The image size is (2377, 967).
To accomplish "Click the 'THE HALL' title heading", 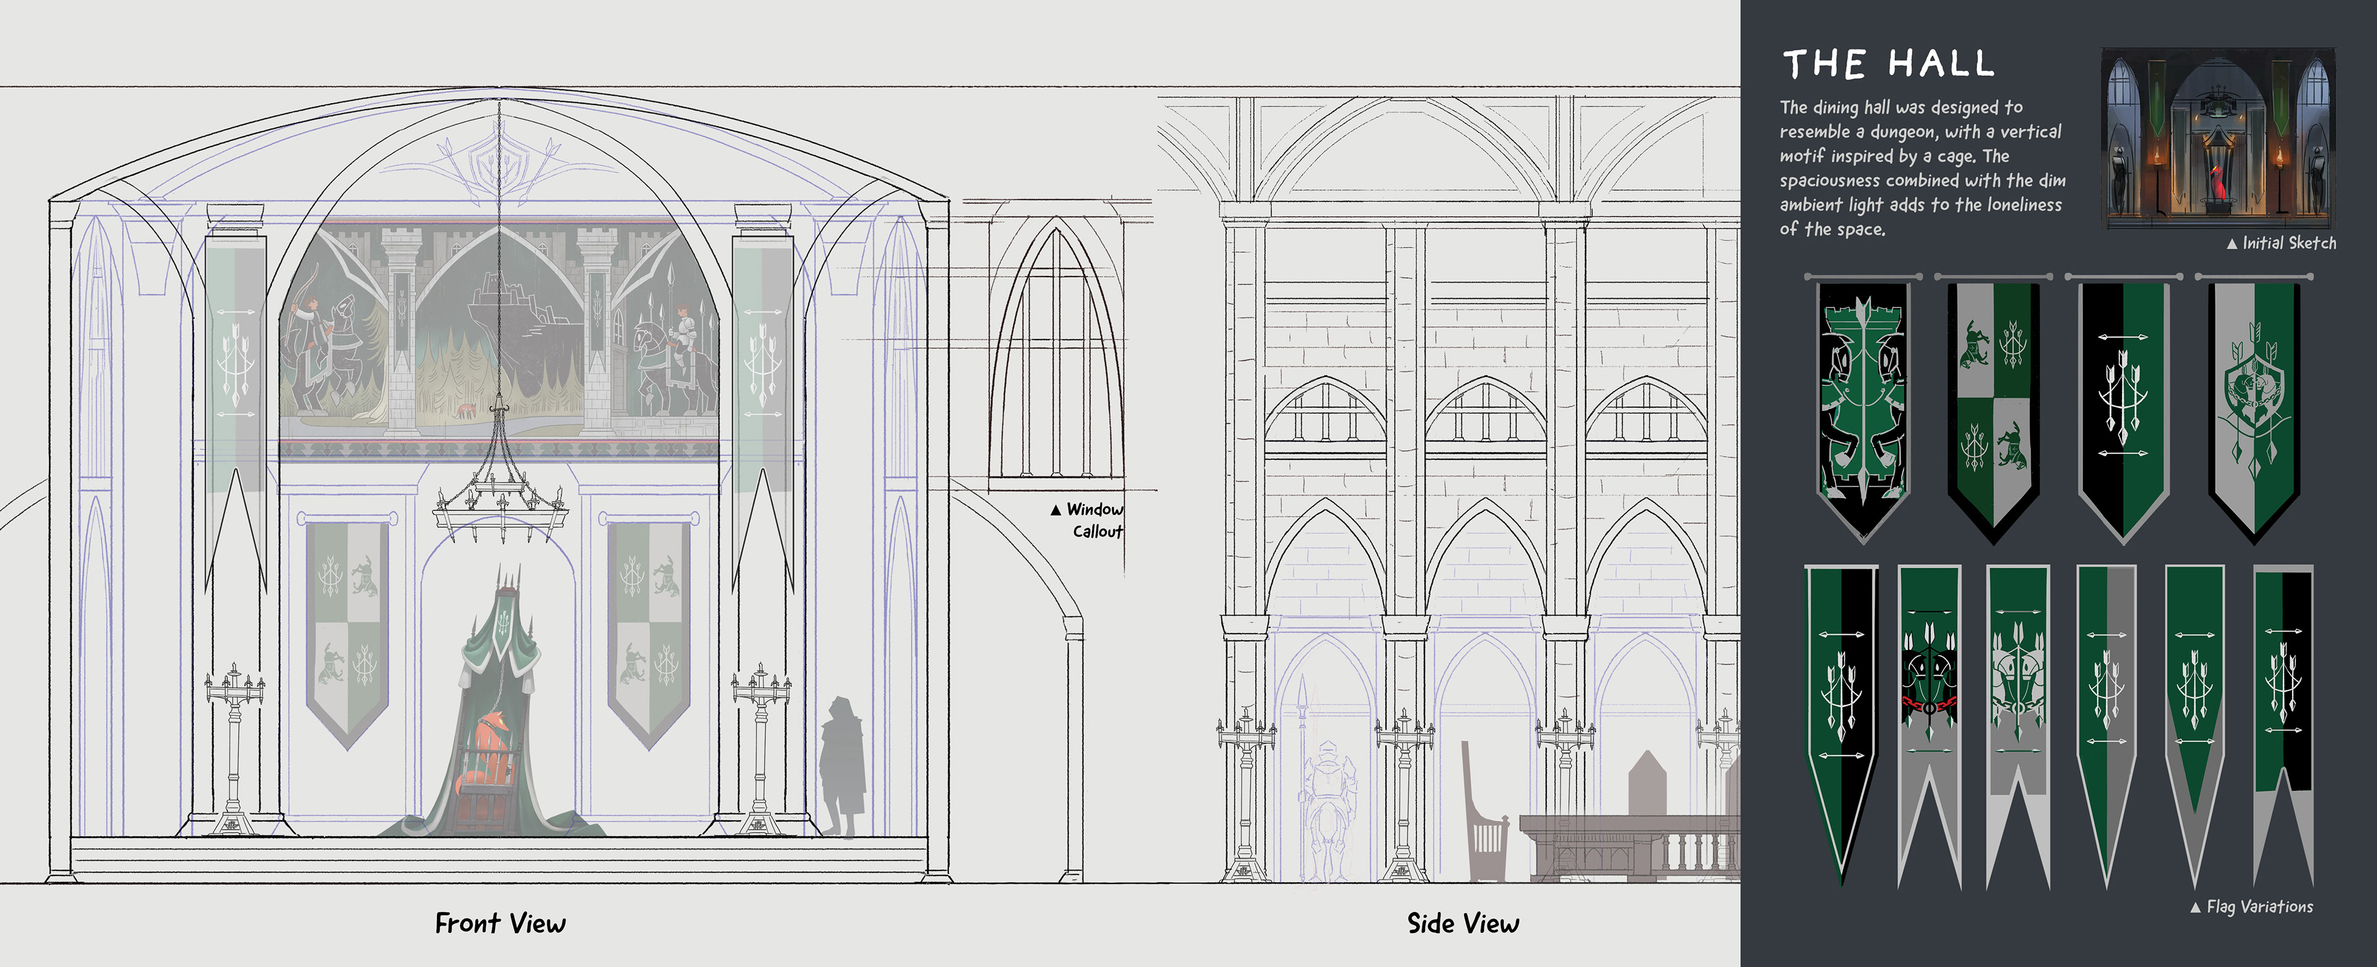I will pyautogui.click(x=1888, y=64).
